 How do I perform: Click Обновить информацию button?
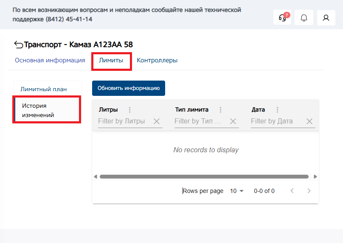tap(129, 88)
